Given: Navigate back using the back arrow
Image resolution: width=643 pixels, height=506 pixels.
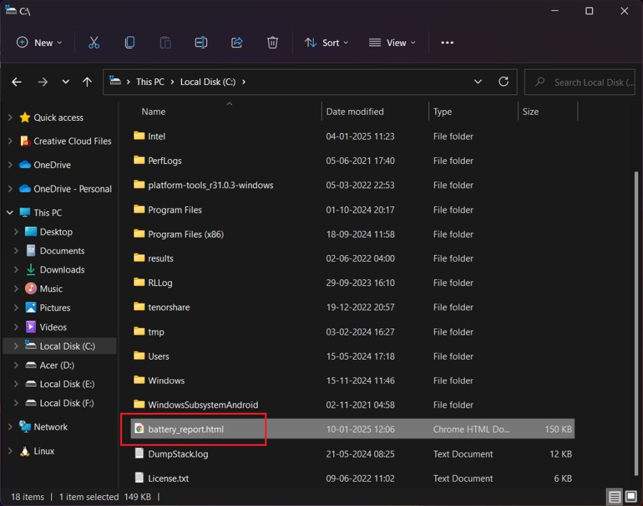Looking at the screenshot, I should click(x=16, y=82).
